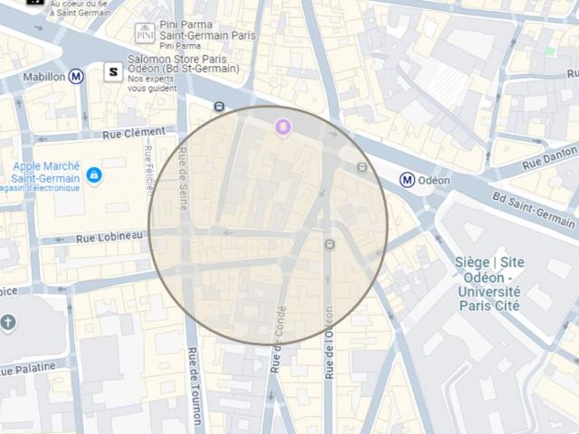Click the Rue Clément street label

pos(134,133)
